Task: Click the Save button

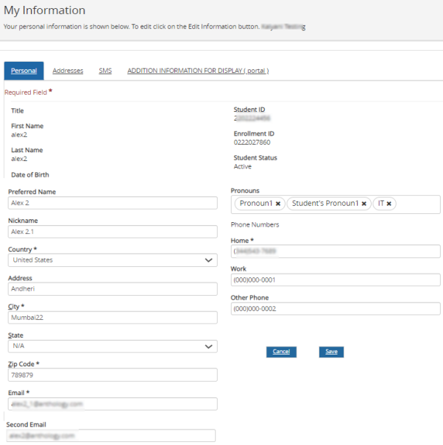Action: (331, 352)
